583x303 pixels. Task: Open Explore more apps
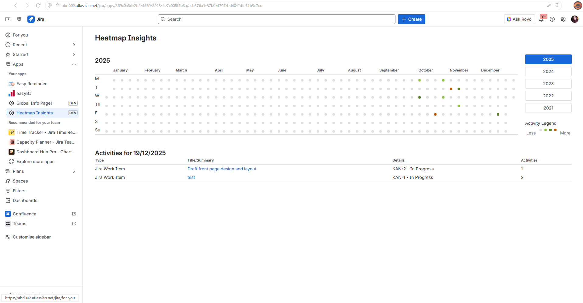click(x=43, y=162)
